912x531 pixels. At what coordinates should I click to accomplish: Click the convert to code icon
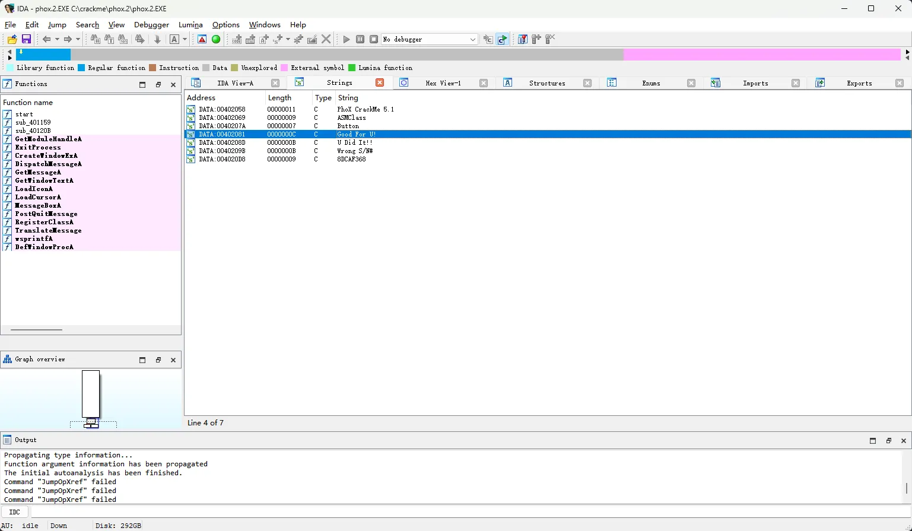pos(237,39)
